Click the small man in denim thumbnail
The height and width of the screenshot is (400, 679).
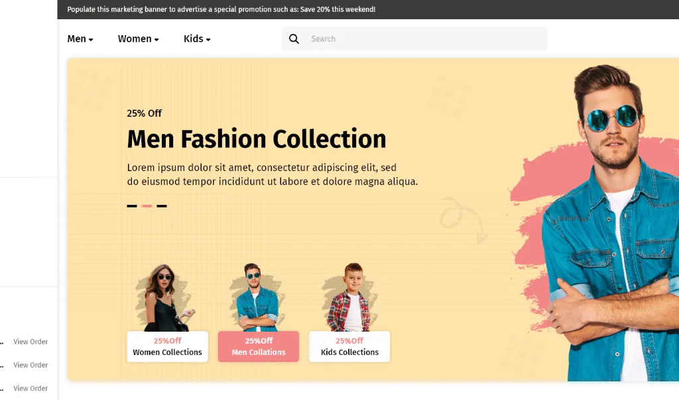pyautogui.click(x=256, y=298)
